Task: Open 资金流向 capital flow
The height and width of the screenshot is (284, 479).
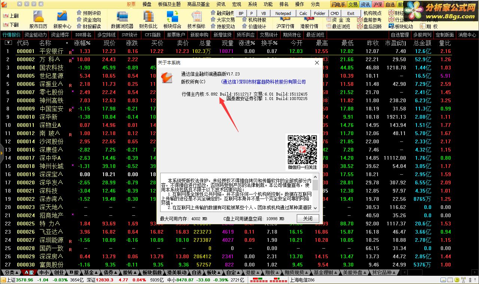Action: [89, 20]
